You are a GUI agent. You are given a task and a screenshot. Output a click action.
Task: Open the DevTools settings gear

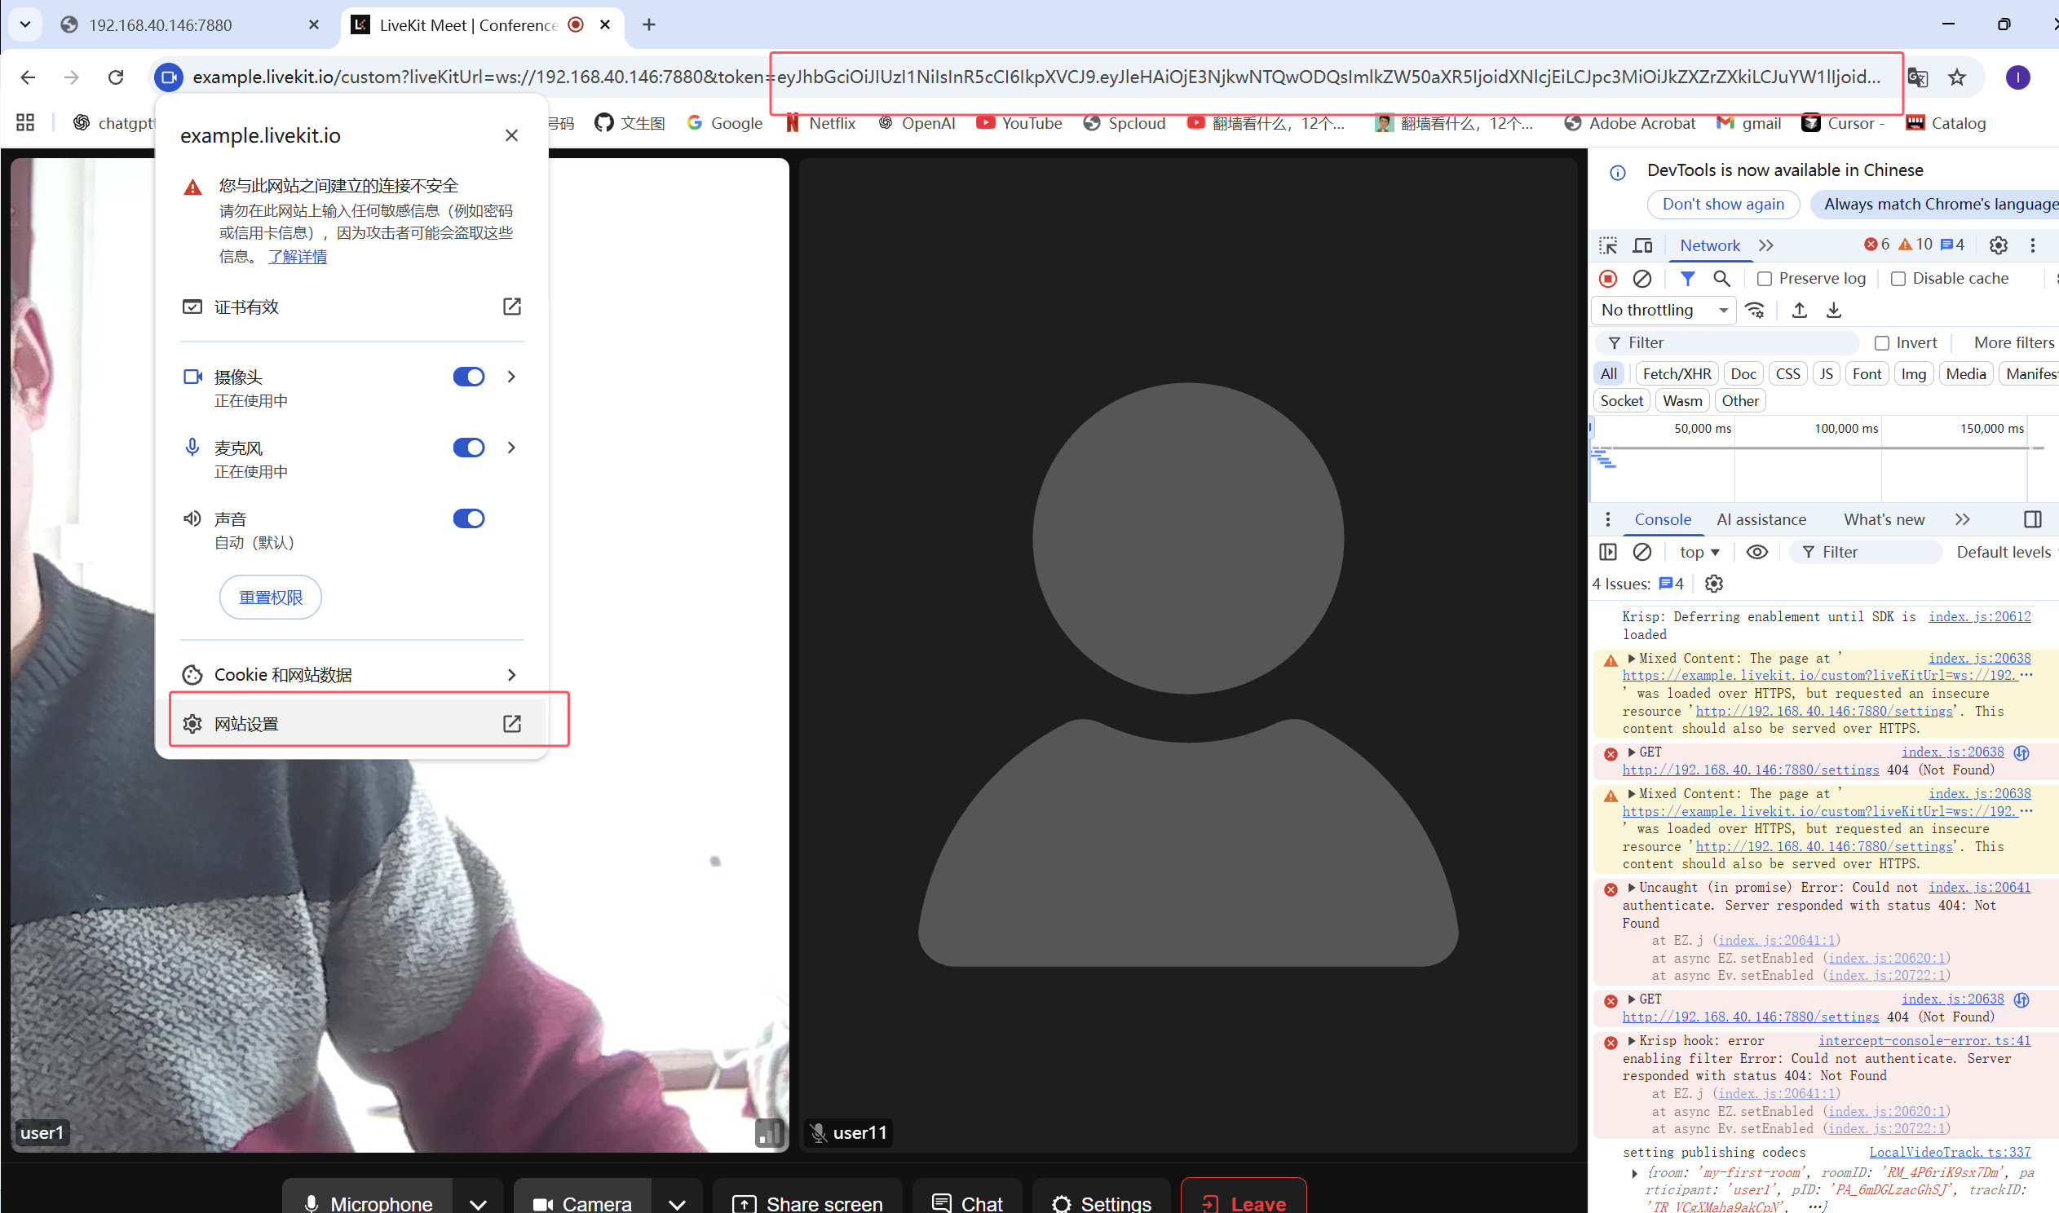pyautogui.click(x=1998, y=245)
